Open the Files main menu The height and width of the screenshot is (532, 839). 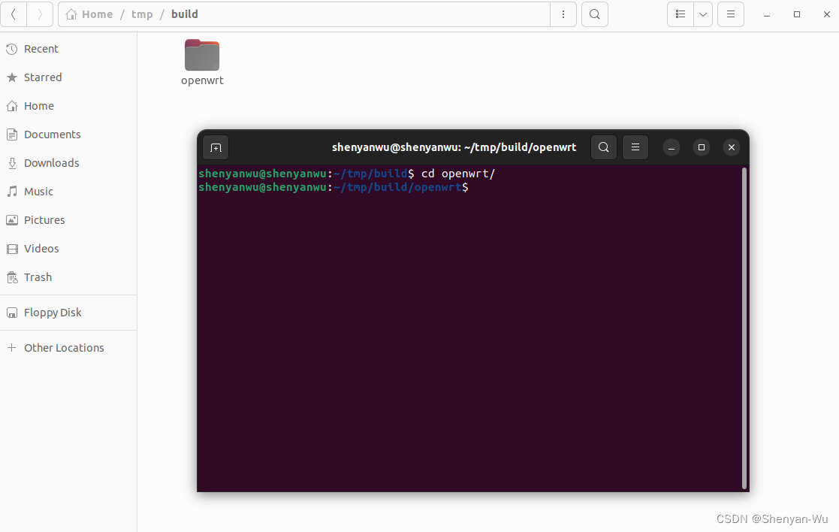[730, 14]
